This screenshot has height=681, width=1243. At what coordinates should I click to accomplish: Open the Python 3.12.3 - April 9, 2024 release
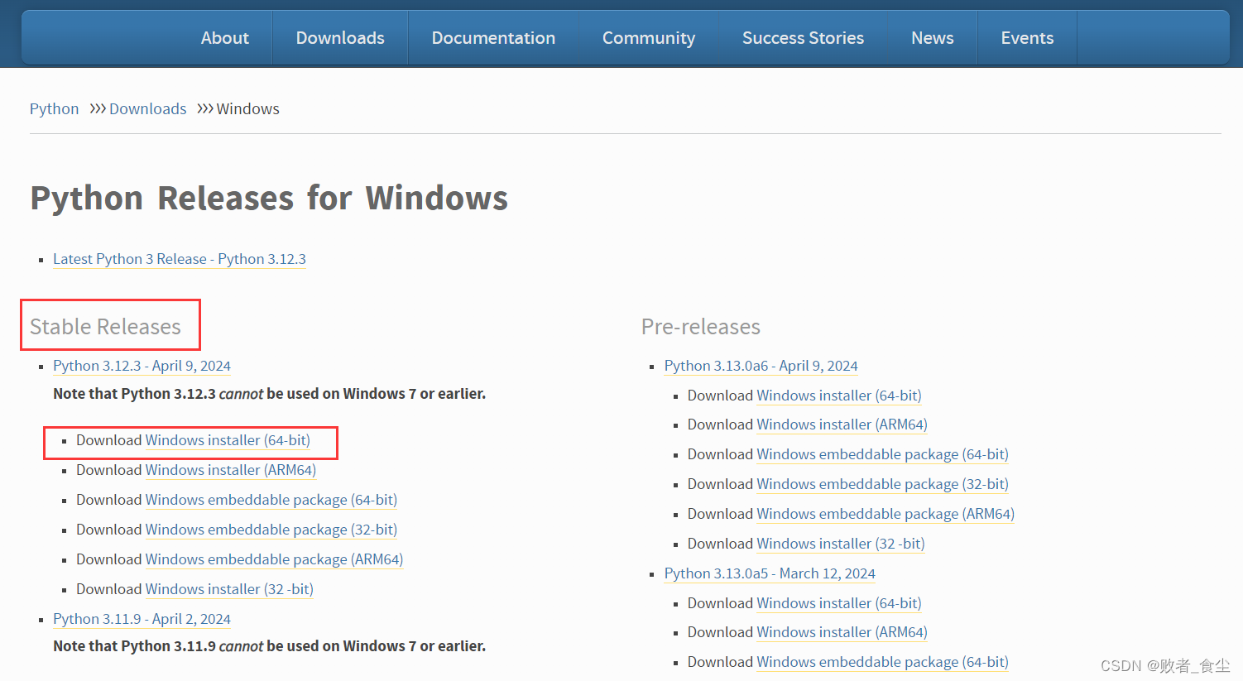click(142, 366)
